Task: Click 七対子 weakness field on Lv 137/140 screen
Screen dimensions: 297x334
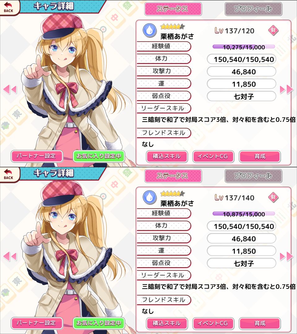Action: 242,263
